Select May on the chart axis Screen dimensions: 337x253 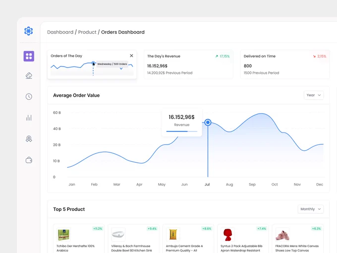162,185
